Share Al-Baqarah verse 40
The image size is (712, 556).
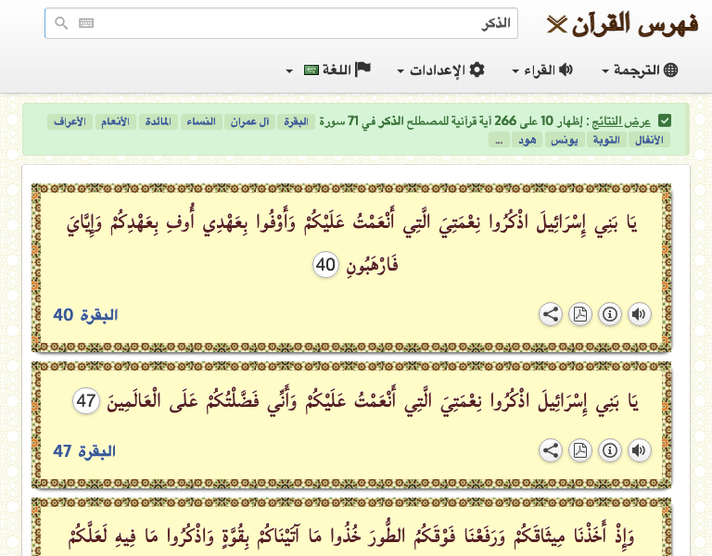pos(551,314)
